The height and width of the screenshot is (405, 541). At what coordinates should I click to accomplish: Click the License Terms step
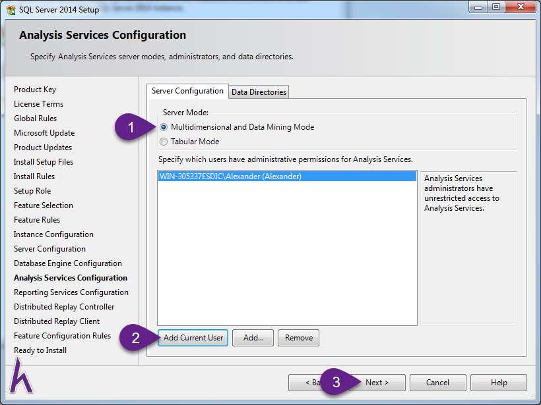(x=39, y=104)
